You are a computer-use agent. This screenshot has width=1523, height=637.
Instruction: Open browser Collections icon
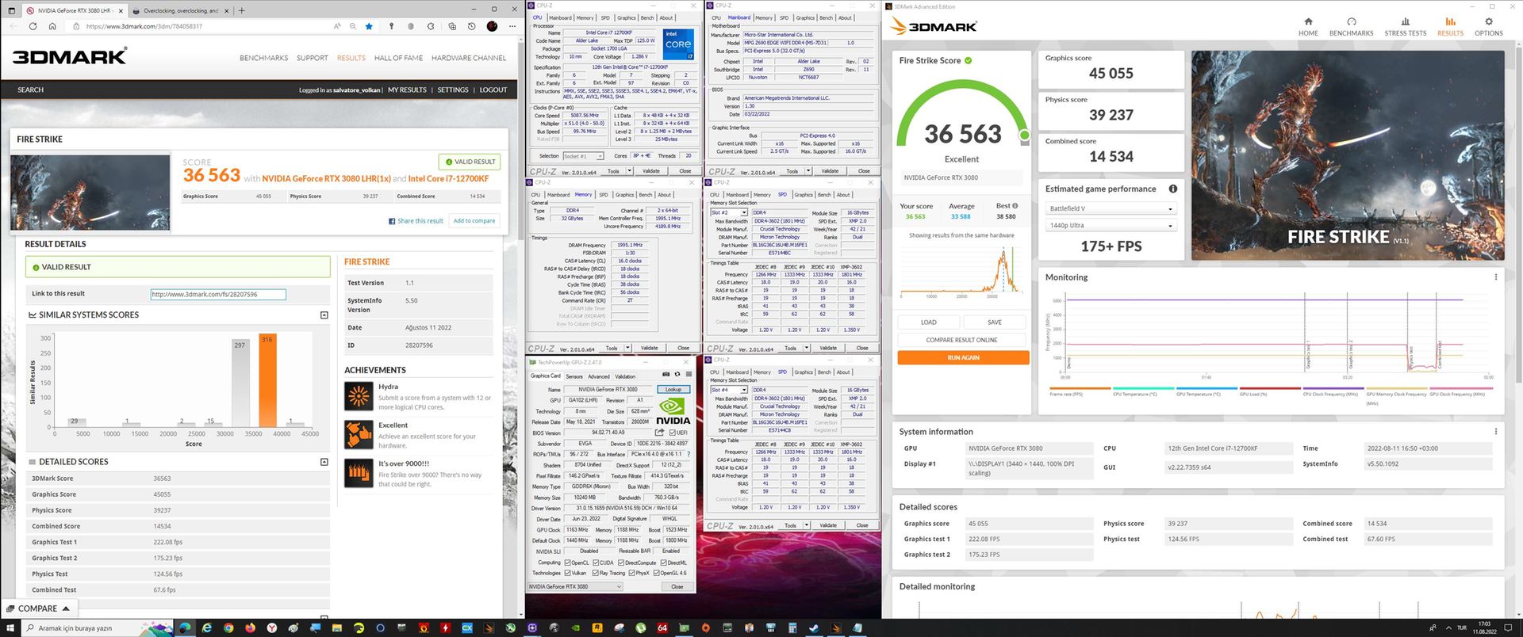point(451,26)
